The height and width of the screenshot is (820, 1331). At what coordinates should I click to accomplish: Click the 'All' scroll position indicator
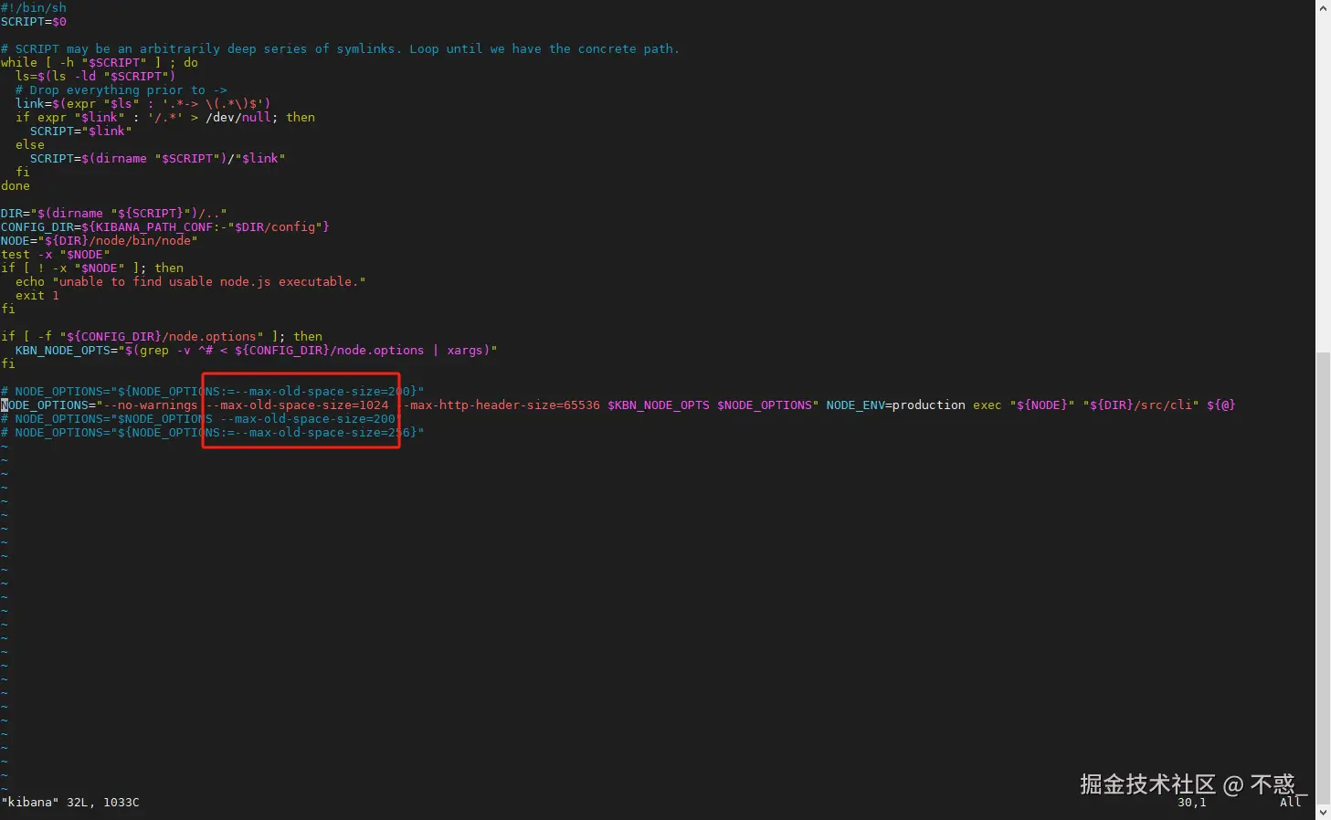pyautogui.click(x=1290, y=802)
